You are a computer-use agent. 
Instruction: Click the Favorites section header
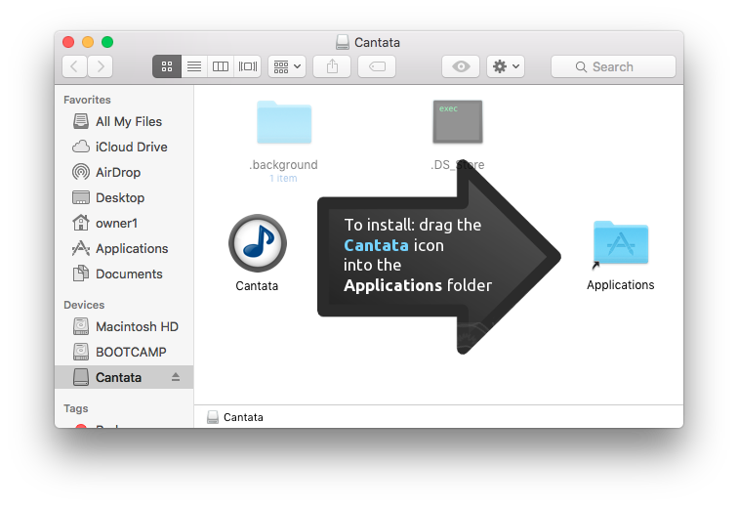(87, 100)
